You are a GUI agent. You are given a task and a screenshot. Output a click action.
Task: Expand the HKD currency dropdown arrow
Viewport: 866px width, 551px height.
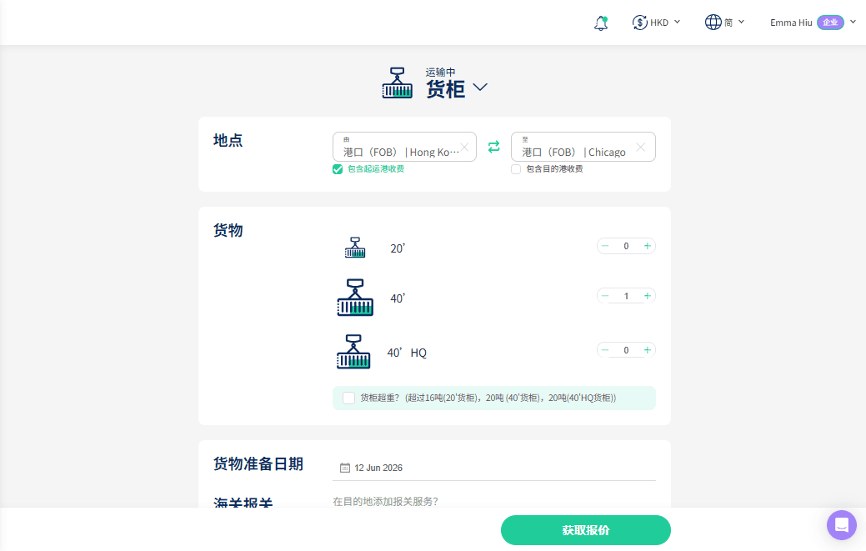(677, 22)
